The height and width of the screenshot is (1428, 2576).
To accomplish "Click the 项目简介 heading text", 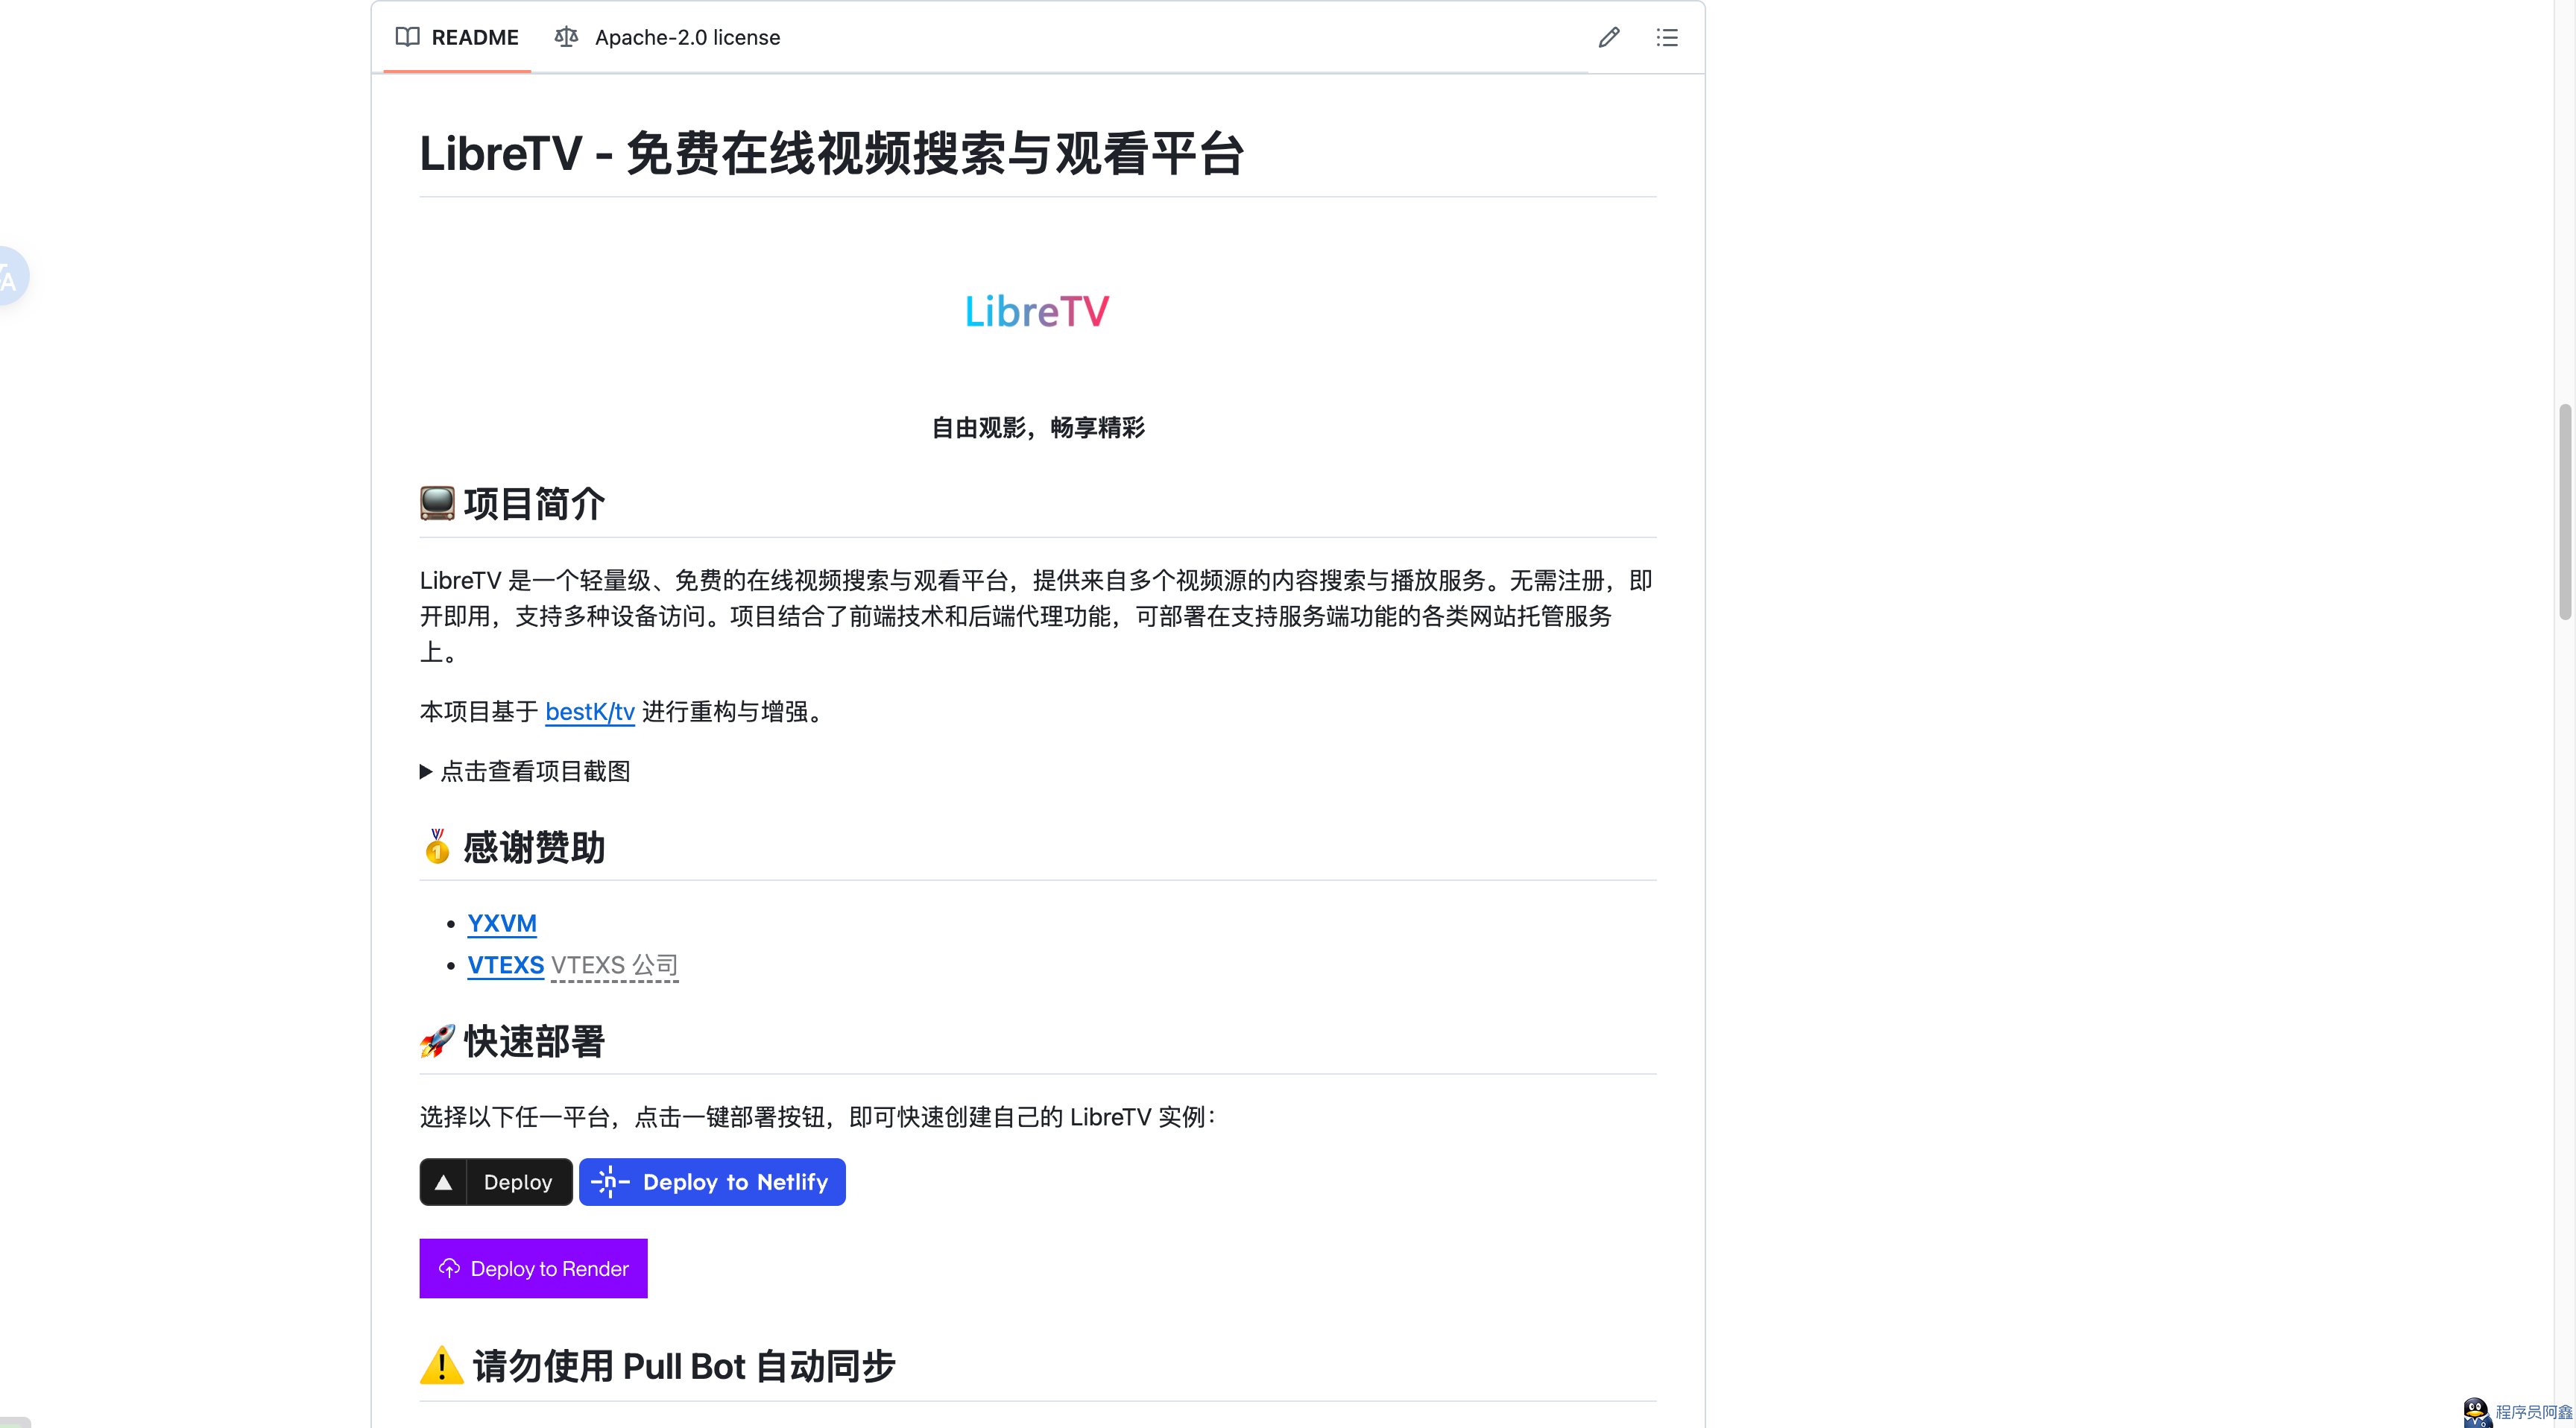I will tap(535, 503).
